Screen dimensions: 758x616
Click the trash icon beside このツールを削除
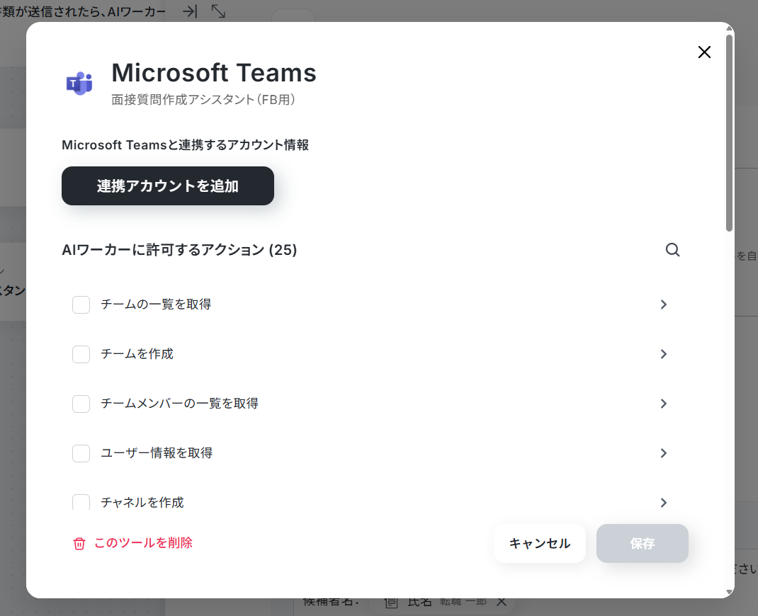[x=79, y=544]
